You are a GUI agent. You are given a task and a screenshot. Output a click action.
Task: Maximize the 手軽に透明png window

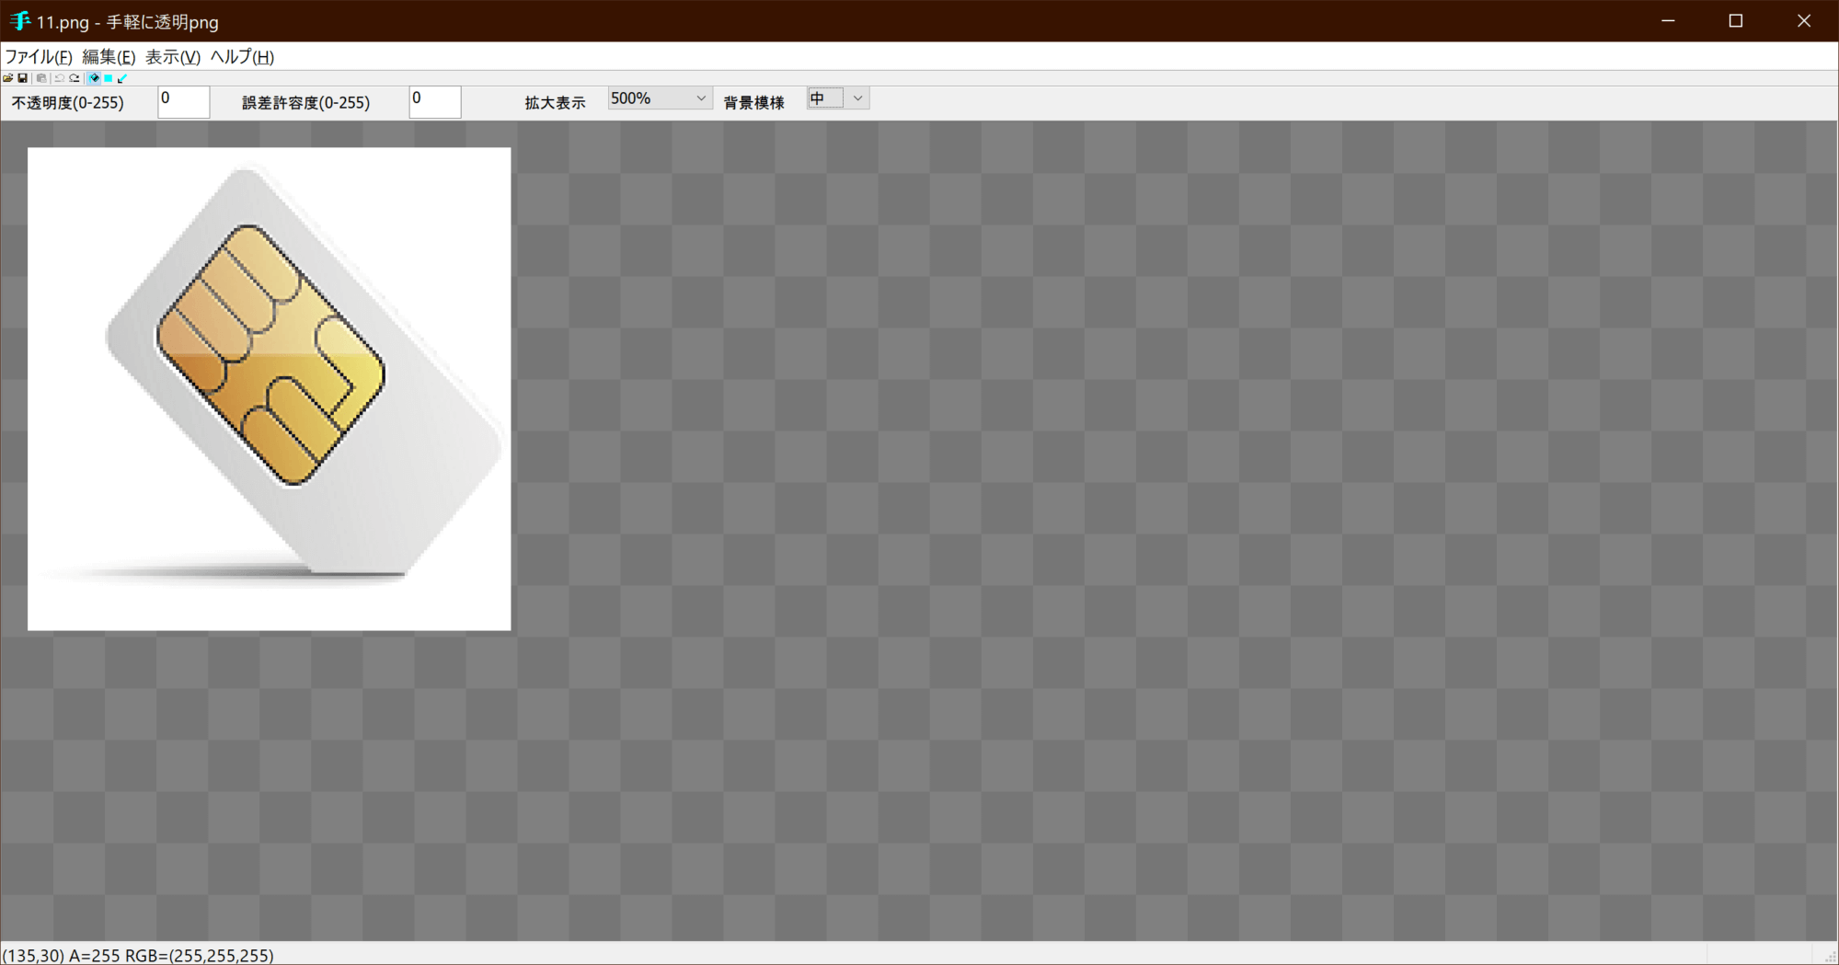1736,20
